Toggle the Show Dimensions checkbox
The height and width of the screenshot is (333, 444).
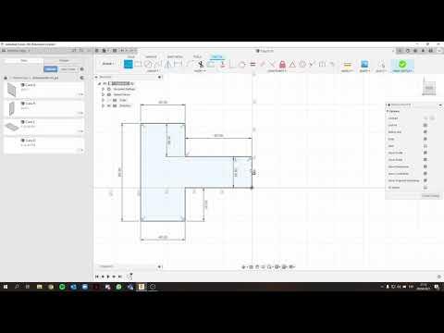point(425,166)
